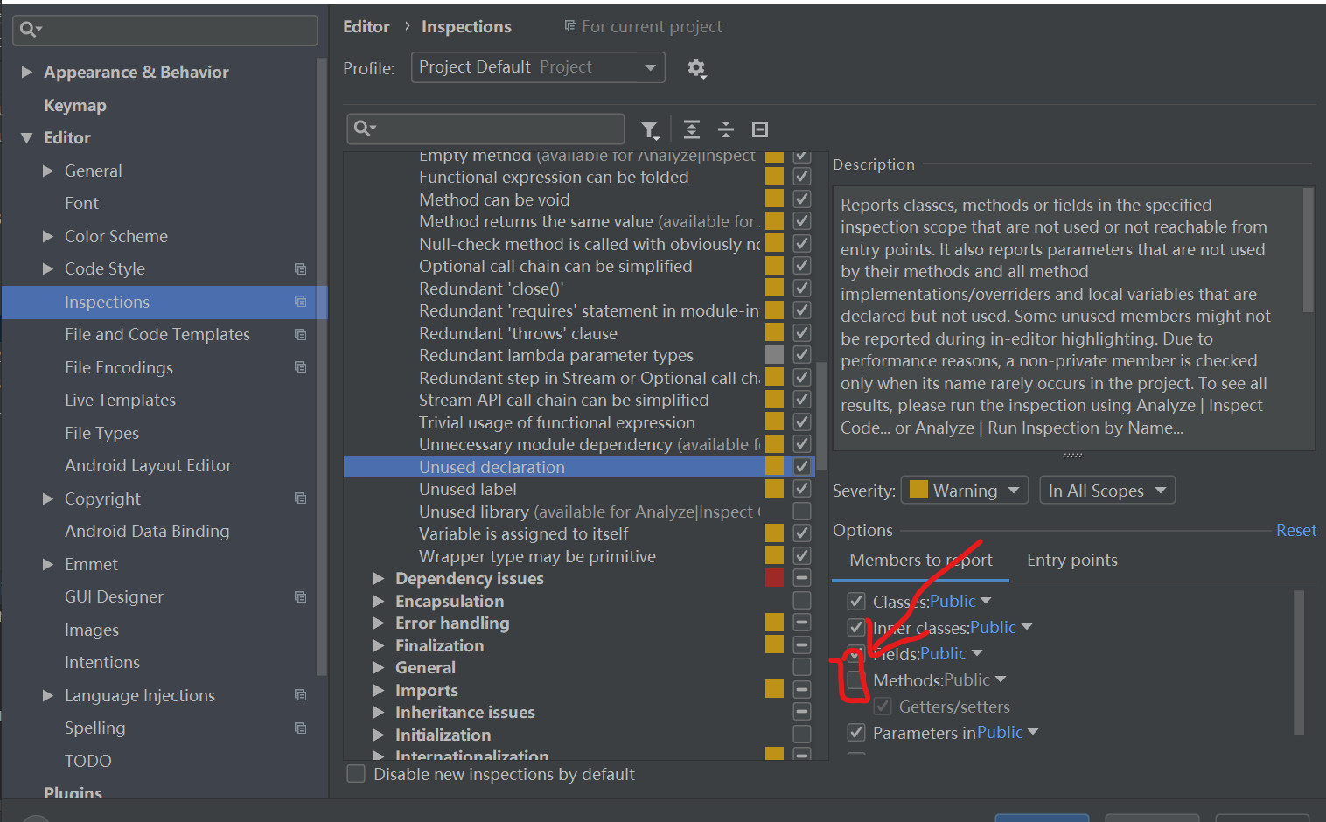This screenshot has width=1326, height=822.
Task: Click the GUI Designer scope icon
Action: (x=300, y=596)
